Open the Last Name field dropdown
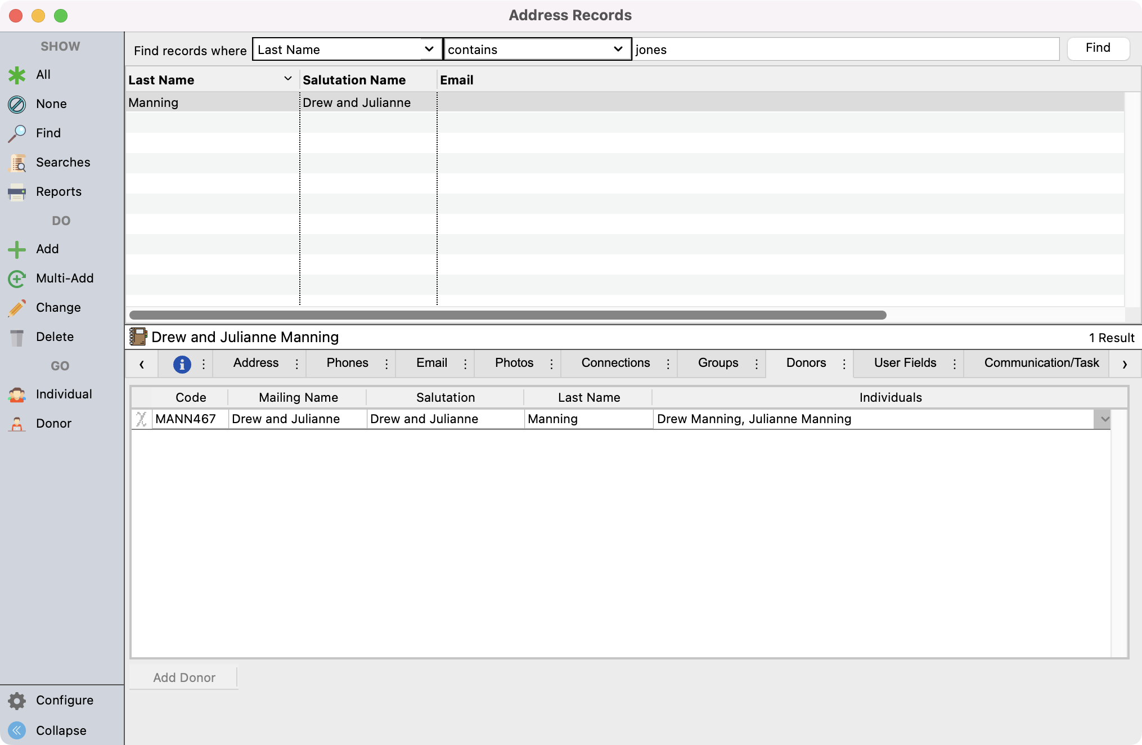This screenshot has height=745, width=1142. tap(429, 50)
